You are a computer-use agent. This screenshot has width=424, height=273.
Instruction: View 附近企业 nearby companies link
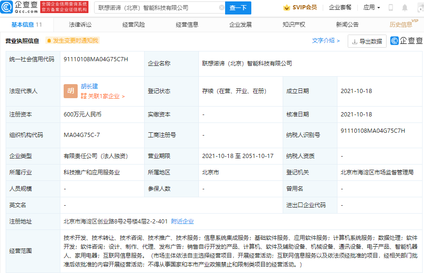point(183,222)
